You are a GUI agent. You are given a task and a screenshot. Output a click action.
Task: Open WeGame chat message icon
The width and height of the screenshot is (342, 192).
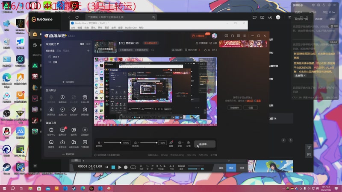click(254, 17)
